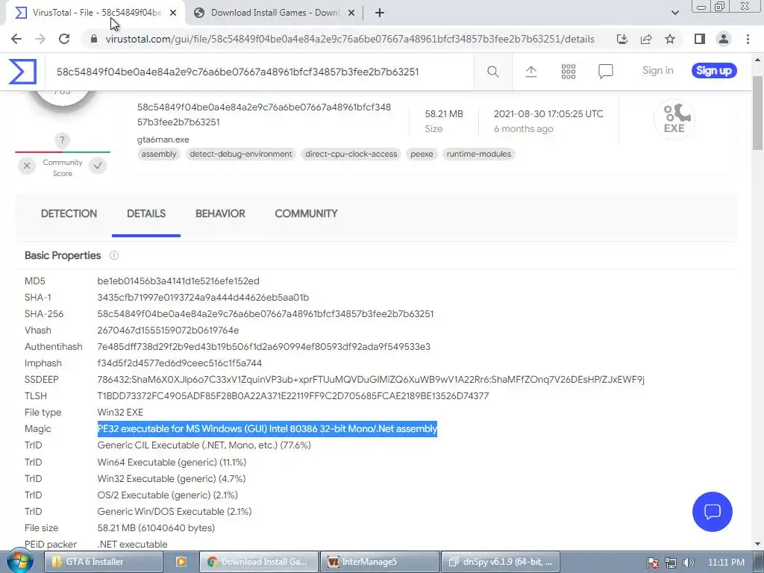Image resolution: width=764 pixels, height=573 pixels.
Task: Click the detect-debug-environment tag
Action: pos(241,154)
